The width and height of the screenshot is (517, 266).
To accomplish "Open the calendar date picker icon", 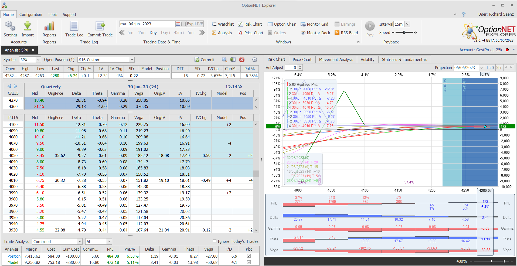I will pyautogui.click(x=178, y=24).
